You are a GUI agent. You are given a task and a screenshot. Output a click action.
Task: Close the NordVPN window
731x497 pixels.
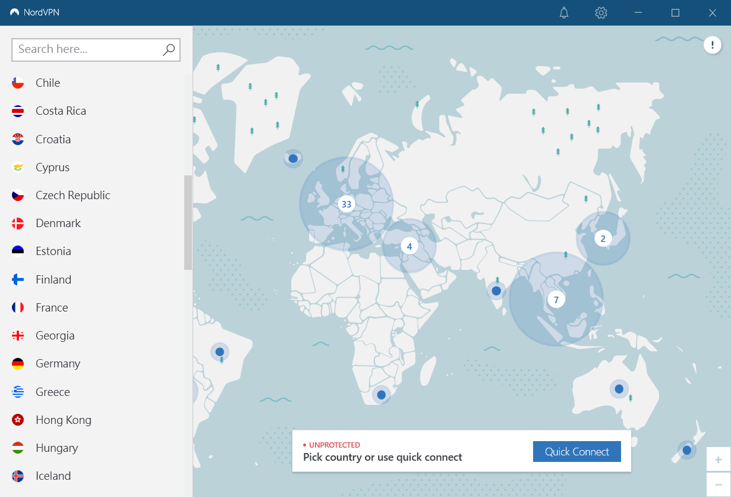pos(712,12)
